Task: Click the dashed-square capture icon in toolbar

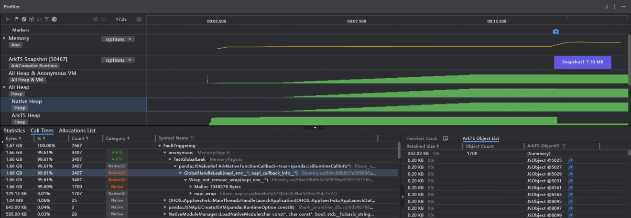Action: 31,19
